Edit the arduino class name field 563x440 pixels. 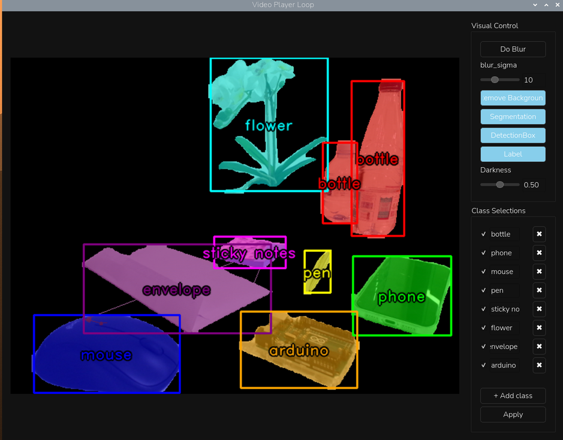504,365
